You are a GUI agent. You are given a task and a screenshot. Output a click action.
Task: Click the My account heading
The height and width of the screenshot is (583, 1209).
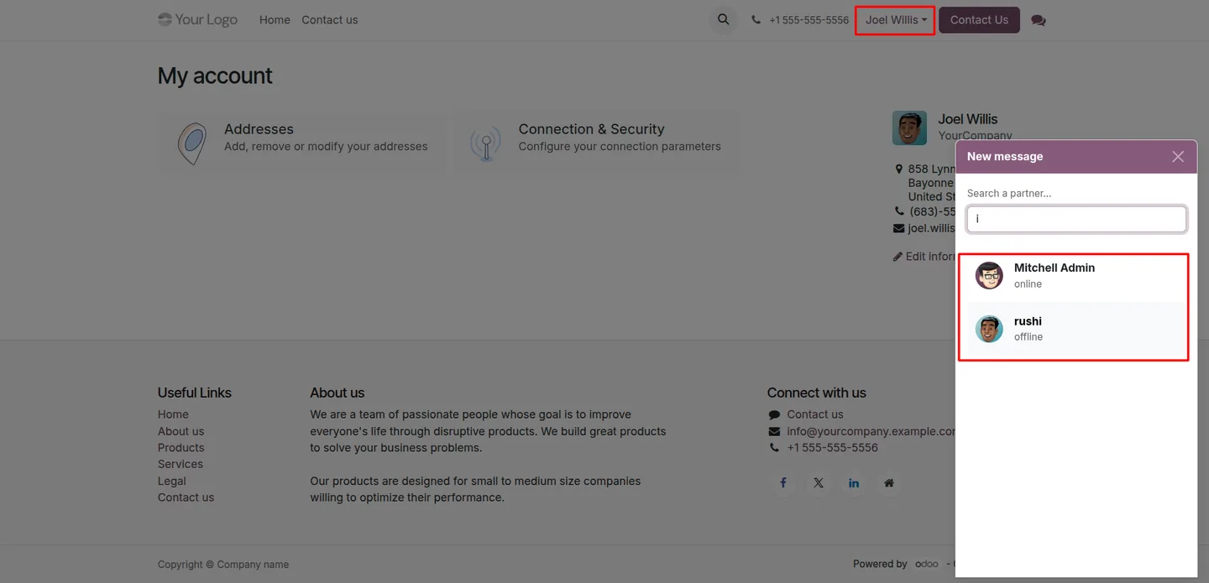215,75
